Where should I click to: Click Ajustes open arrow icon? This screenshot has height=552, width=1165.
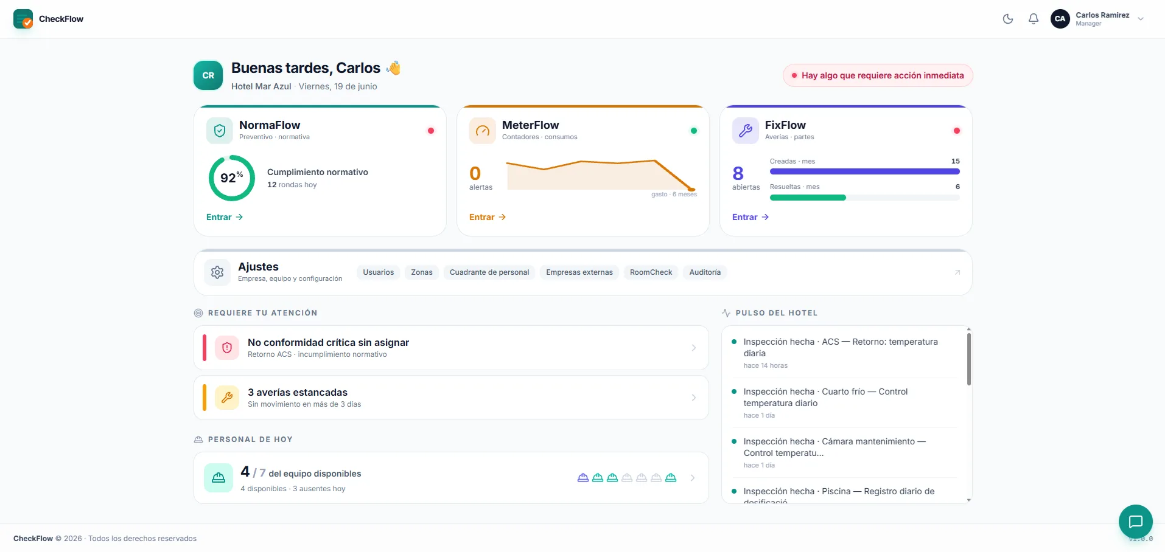click(x=957, y=272)
